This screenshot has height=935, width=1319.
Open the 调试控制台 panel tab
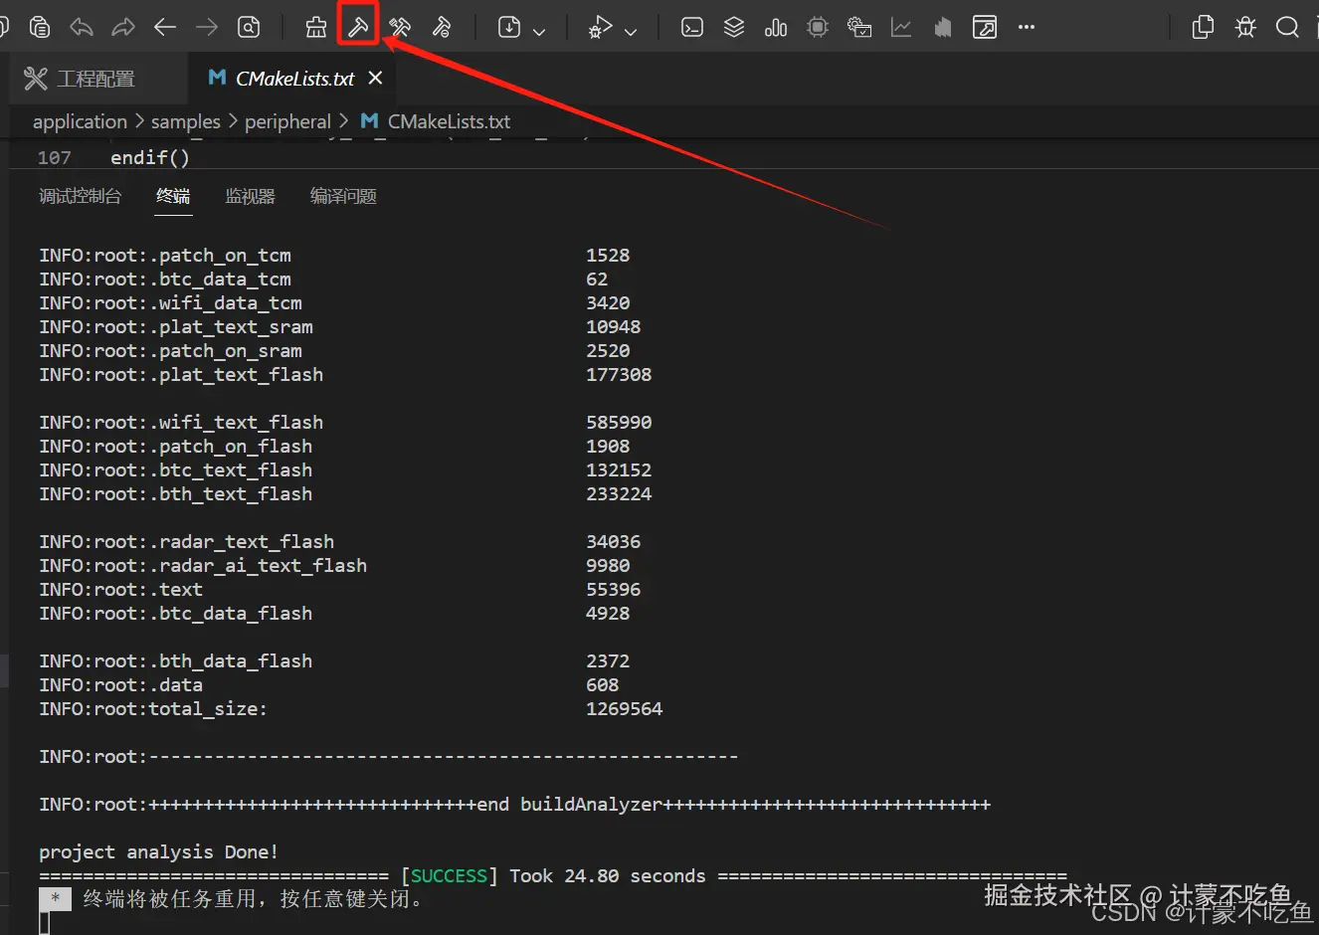pos(80,196)
